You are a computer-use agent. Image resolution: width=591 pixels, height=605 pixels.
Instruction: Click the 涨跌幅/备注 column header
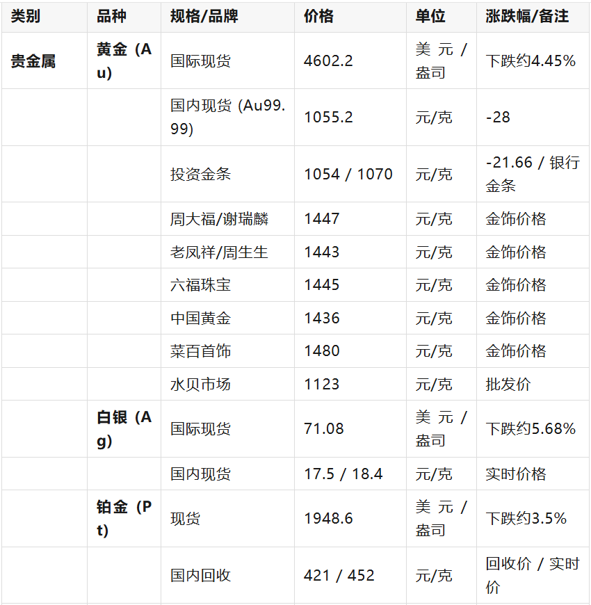(527, 17)
